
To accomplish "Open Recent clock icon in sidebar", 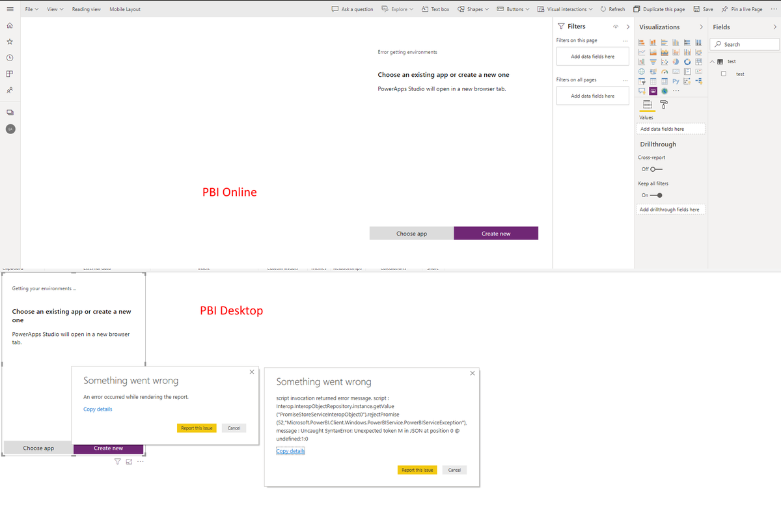I will coord(10,58).
